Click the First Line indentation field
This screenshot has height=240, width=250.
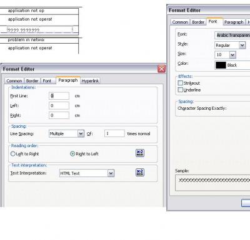click(x=59, y=96)
